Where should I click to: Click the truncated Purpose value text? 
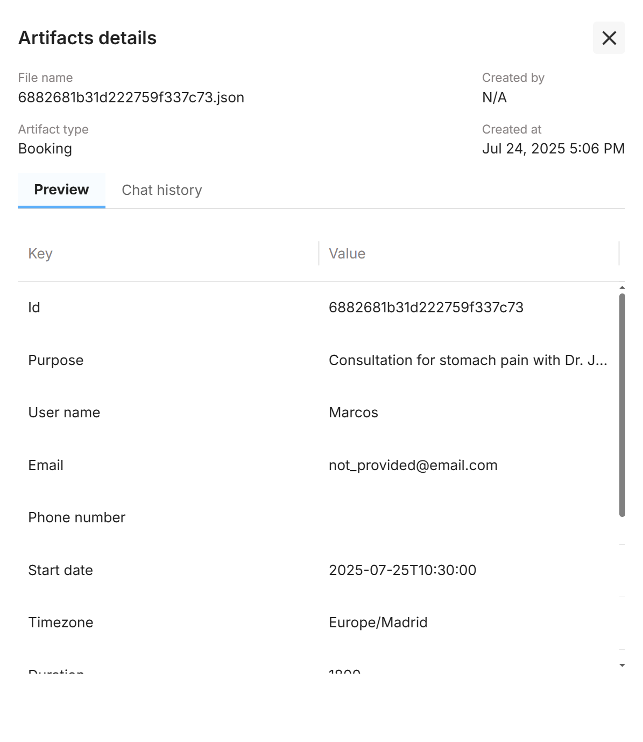tap(468, 360)
